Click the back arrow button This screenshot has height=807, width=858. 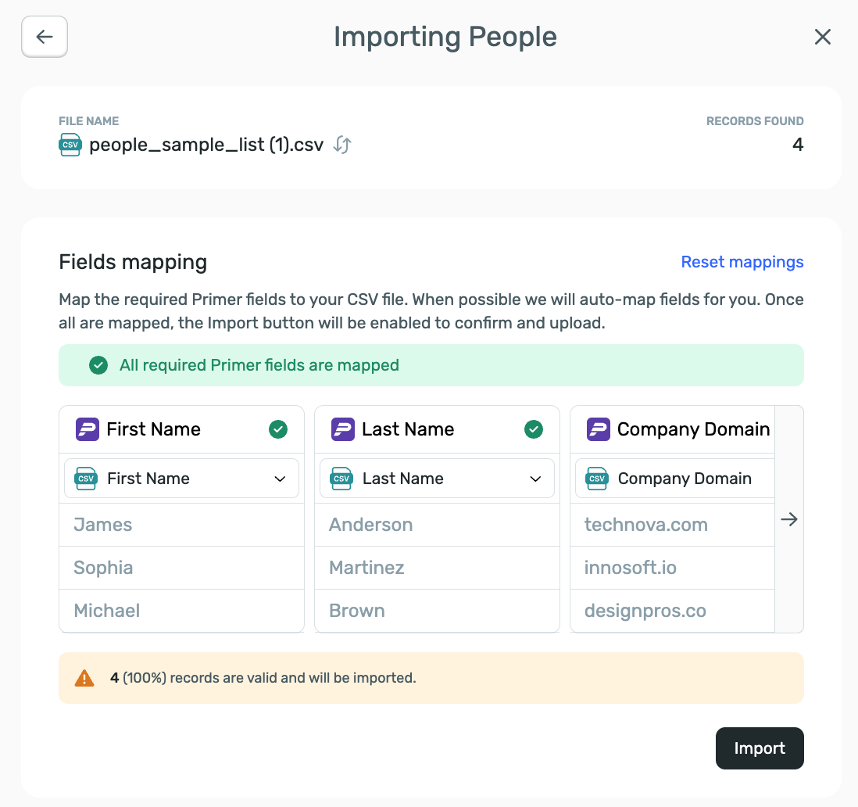tap(45, 37)
